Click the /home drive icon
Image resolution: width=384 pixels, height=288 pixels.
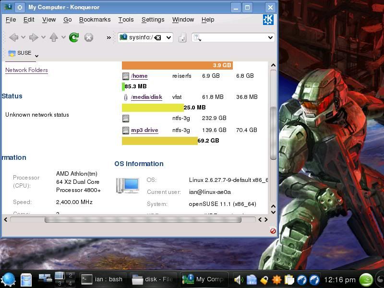(x=126, y=76)
